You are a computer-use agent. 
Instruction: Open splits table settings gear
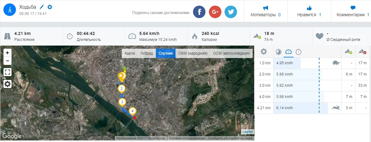click(x=264, y=51)
